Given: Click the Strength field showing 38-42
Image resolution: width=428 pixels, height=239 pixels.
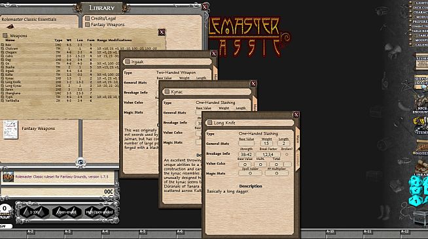Looking at the screenshot, I should click(246, 154).
